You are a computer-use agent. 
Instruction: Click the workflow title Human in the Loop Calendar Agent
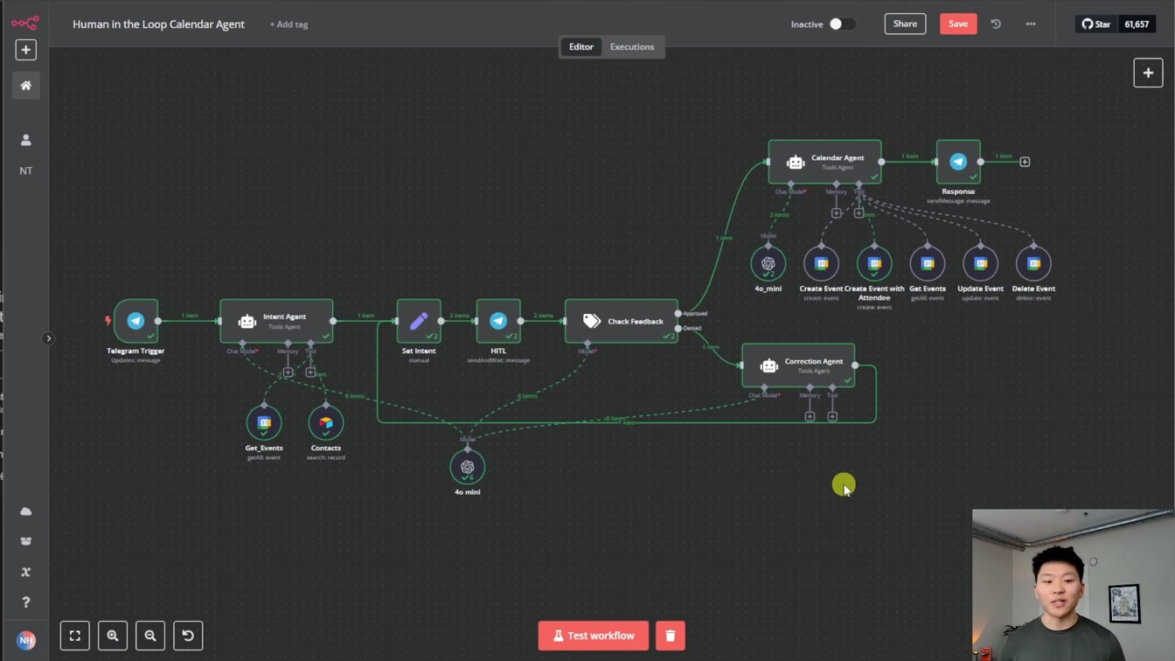pyautogui.click(x=158, y=24)
